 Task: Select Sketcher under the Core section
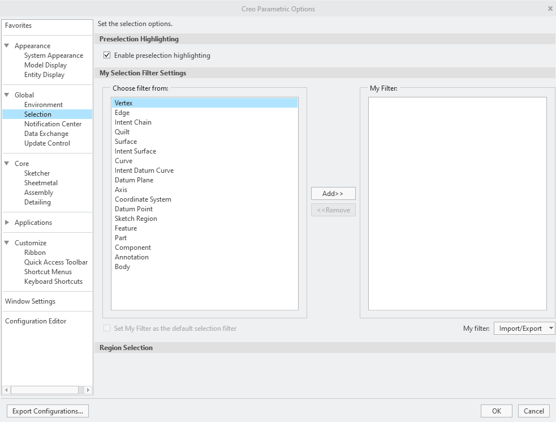click(37, 173)
